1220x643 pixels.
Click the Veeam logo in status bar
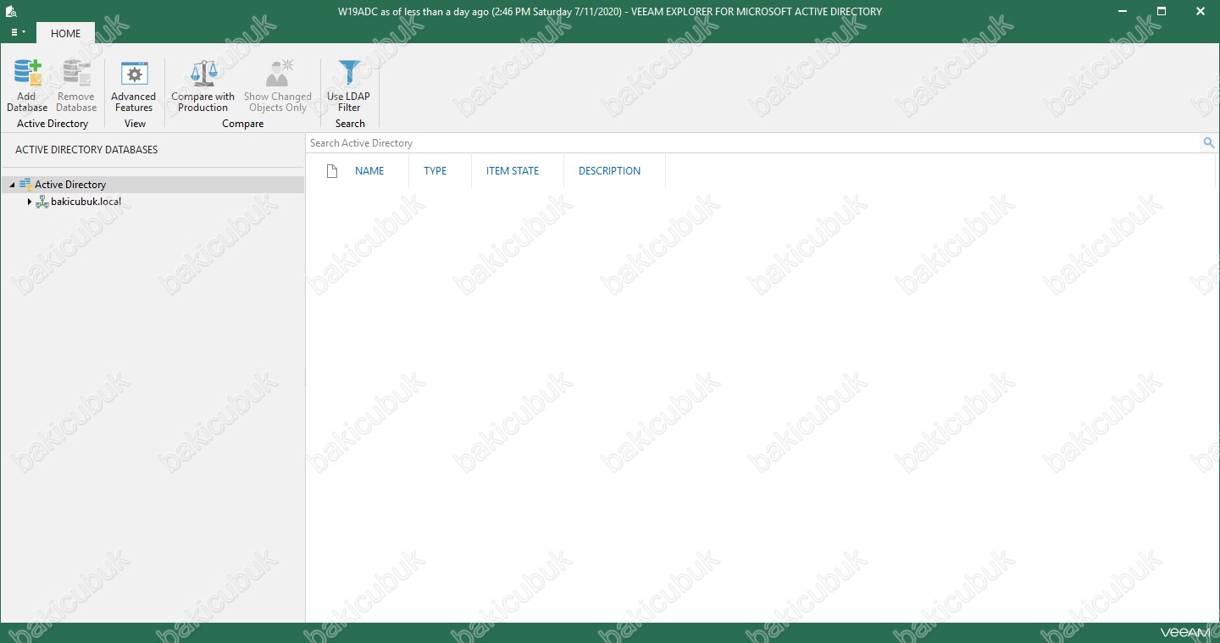coord(1184,632)
